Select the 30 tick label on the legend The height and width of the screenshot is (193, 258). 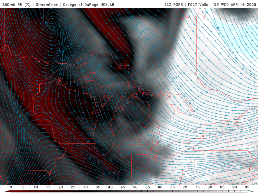click(x=85, y=187)
